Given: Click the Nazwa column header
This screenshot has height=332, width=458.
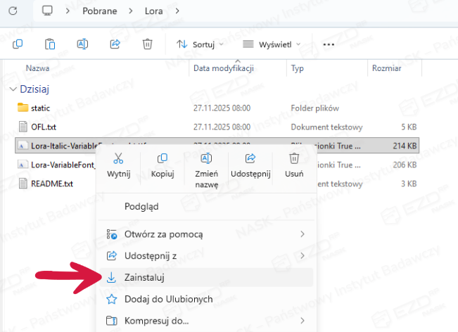Looking at the screenshot, I should click(37, 68).
